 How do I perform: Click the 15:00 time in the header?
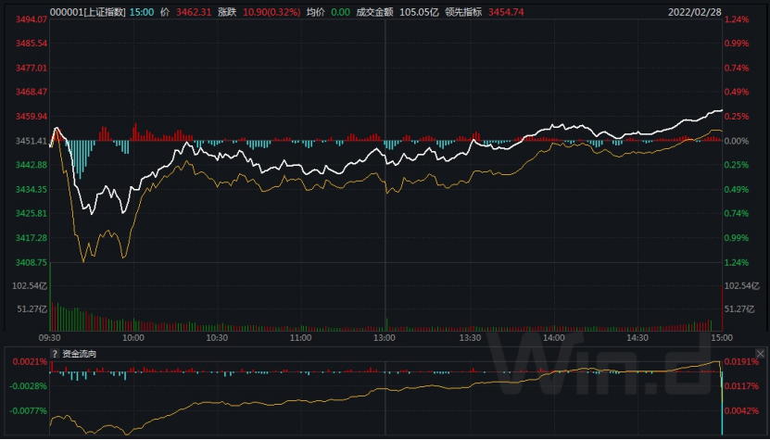coord(142,12)
